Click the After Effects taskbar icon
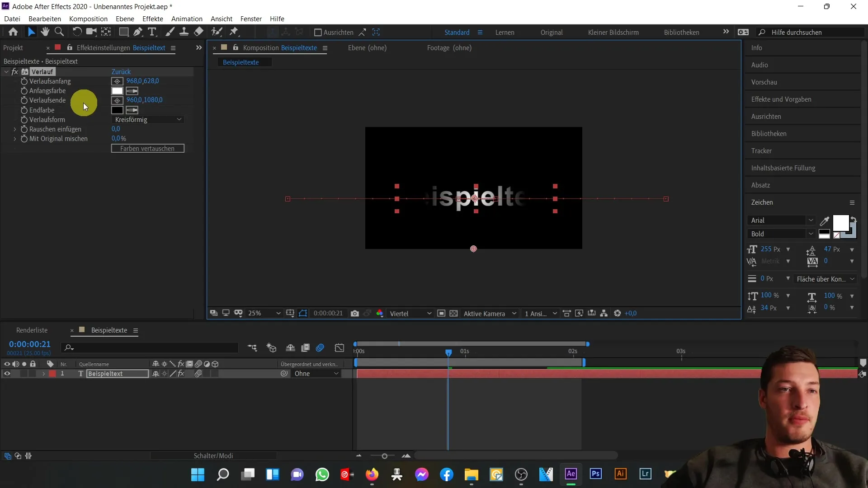Viewport: 868px width, 488px height. pos(571,474)
